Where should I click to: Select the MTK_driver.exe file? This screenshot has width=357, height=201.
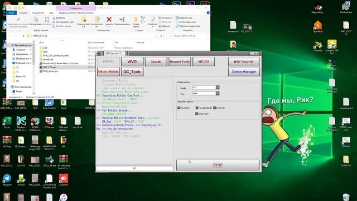point(50,71)
